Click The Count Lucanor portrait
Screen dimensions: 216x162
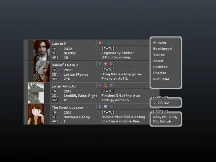point(36,114)
